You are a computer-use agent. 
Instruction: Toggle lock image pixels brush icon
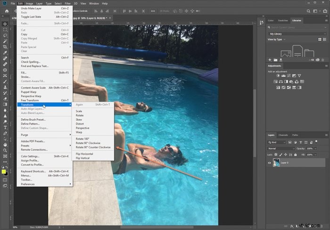pyautogui.click(x=280, y=155)
